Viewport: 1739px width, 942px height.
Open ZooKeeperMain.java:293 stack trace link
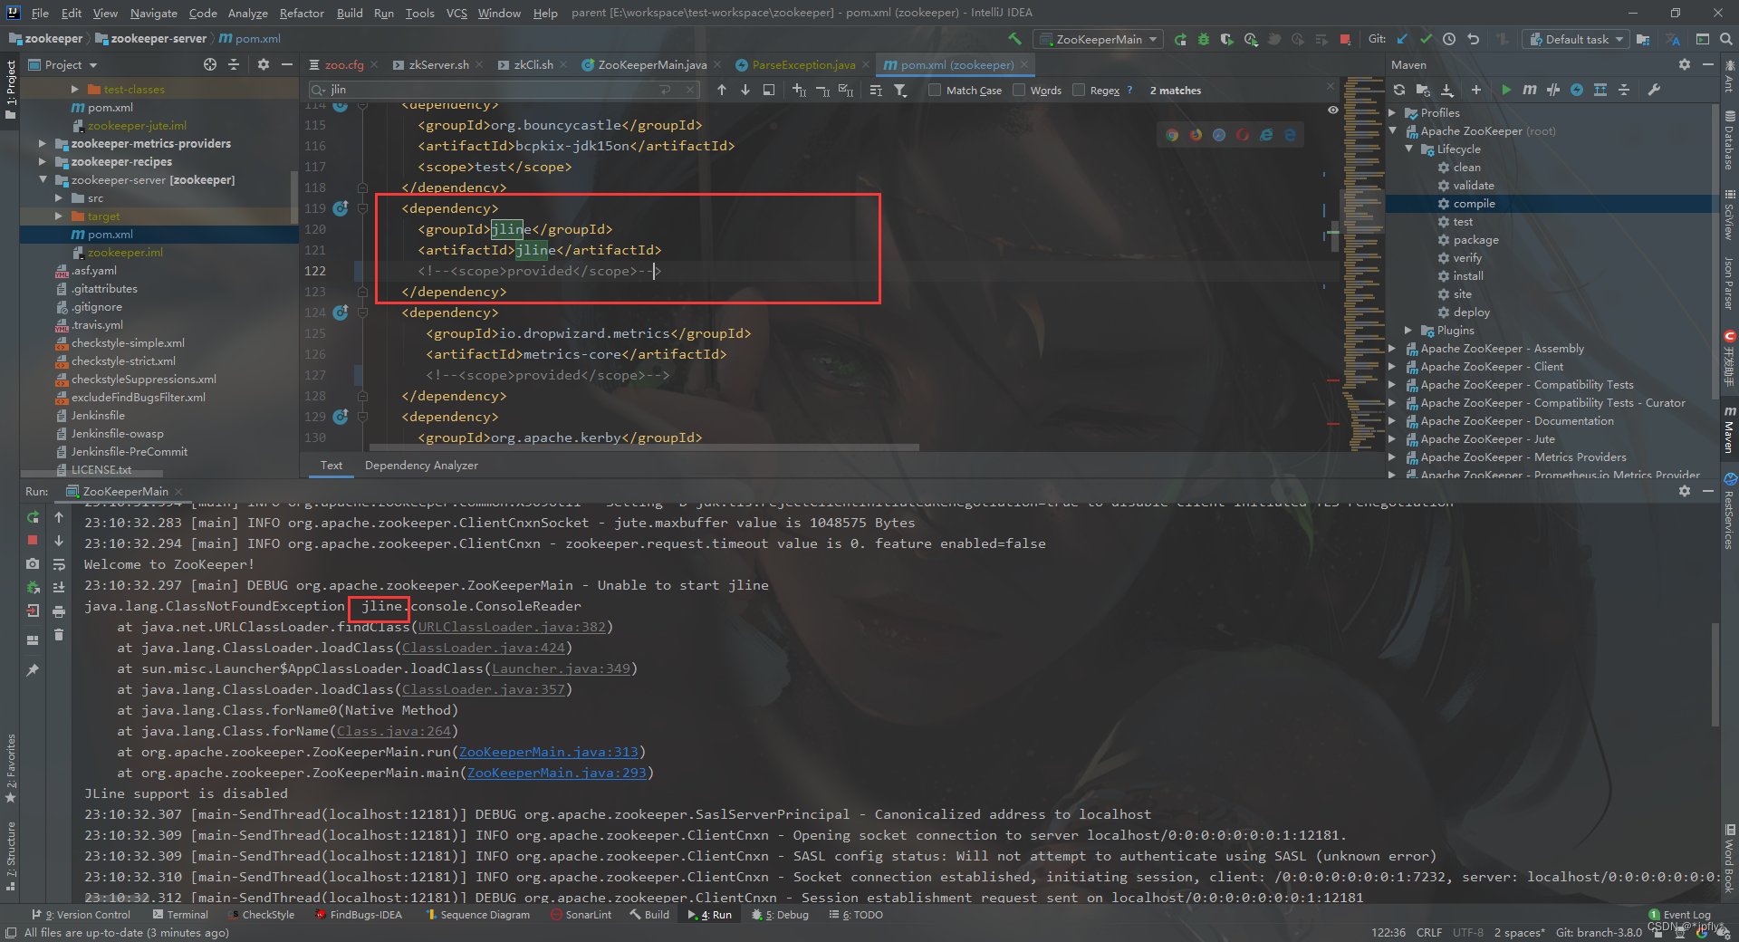tap(557, 773)
